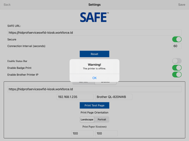Edit the SAFE URL field
The height and width of the screenshot is (141, 189).
pyautogui.click(x=94, y=33)
